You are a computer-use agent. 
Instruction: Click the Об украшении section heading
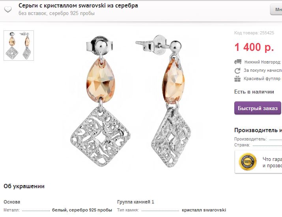point(24,186)
